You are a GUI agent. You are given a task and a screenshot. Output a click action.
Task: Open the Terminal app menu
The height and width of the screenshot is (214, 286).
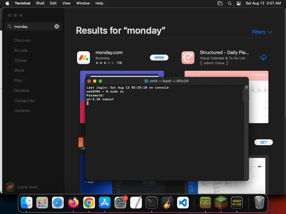pyautogui.click(x=22, y=3)
